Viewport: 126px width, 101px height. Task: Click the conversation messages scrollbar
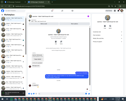click(x=90, y=56)
